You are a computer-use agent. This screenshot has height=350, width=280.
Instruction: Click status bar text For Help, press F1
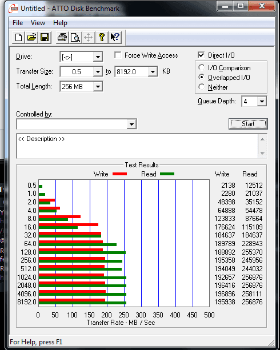pos(36,342)
